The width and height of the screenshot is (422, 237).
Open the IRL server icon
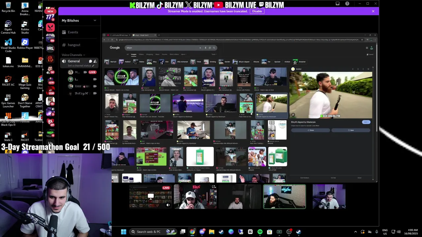point(50,48)
